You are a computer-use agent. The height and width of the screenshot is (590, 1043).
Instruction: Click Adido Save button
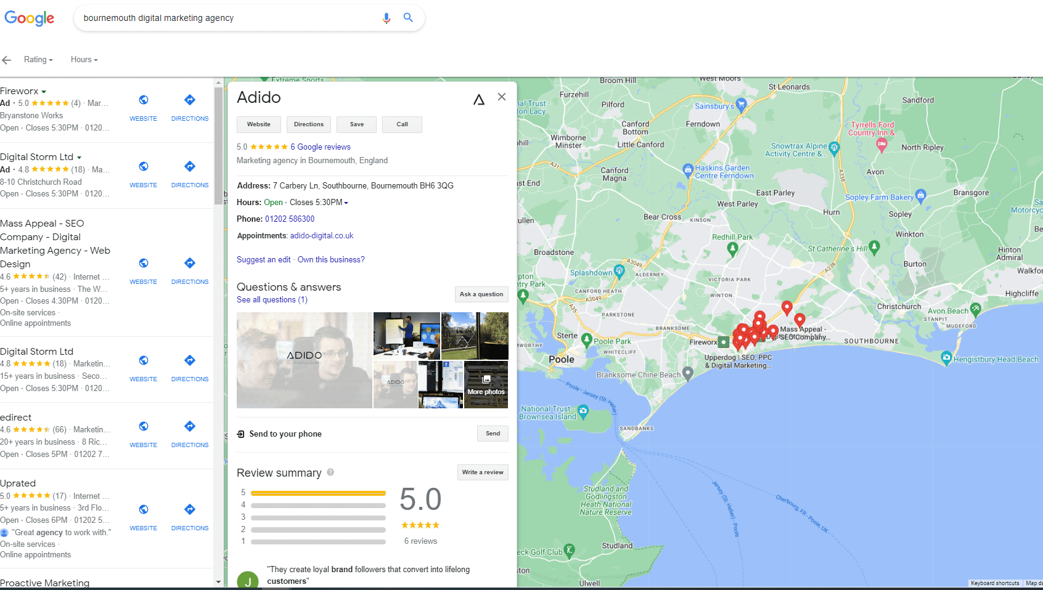(x=357, y=124)
